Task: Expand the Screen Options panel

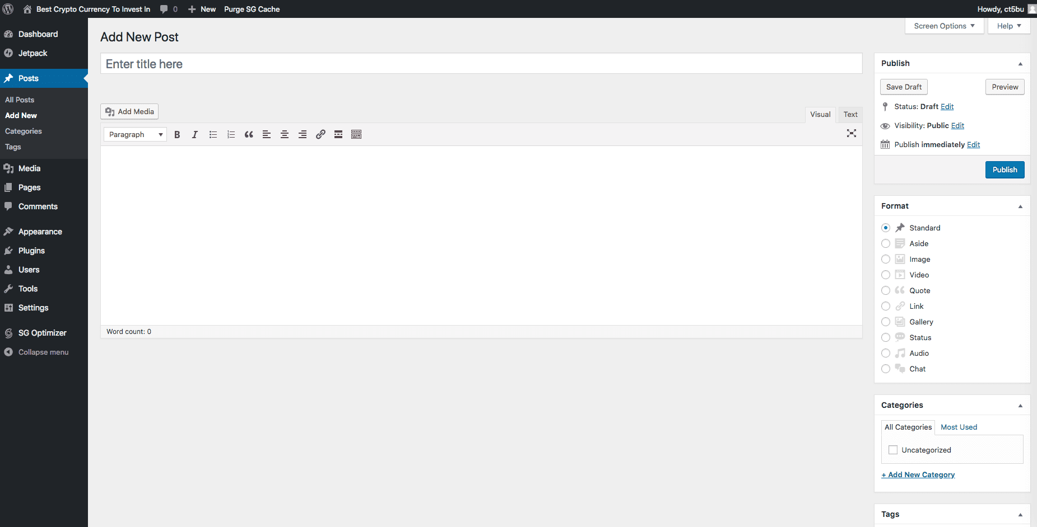Action: click(x=944, y=26)
